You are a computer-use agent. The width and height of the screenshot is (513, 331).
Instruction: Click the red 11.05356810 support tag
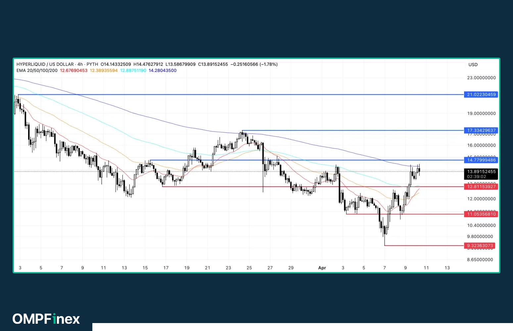pyautogui.click(x=481, y=214)
